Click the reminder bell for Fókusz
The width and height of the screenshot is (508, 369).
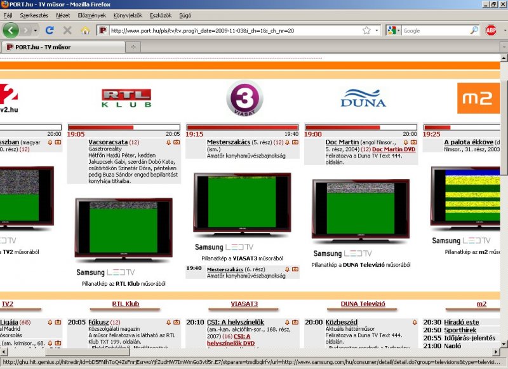tap(168, 323)
